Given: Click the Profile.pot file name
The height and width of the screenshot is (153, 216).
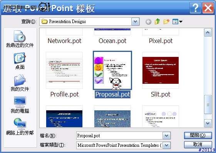Looking at the screenshot, I should tap(64, 95).
